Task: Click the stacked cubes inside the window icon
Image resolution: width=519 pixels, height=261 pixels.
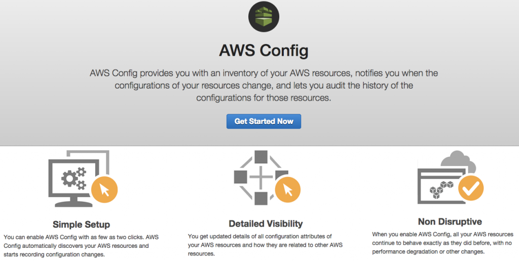Action: coord(441,189)
